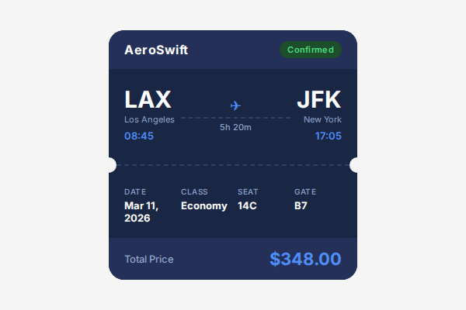Select the Mar 11, 2026 date value
The image size is (466, 310).
141,212
